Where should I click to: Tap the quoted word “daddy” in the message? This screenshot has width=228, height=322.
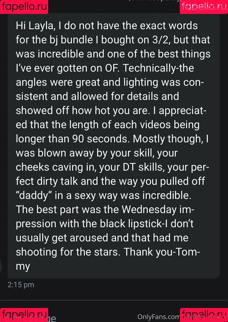(34, 196)
